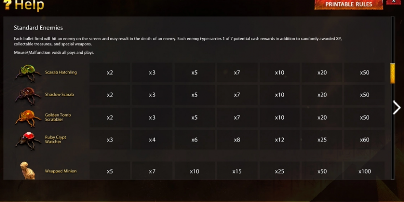
Task: Open the Printable Rules page
Action: pyautogui.click(x=348, y=4)
